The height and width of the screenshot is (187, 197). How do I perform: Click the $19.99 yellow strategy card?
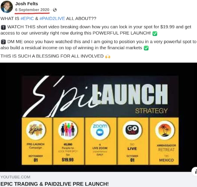(68, 141)
